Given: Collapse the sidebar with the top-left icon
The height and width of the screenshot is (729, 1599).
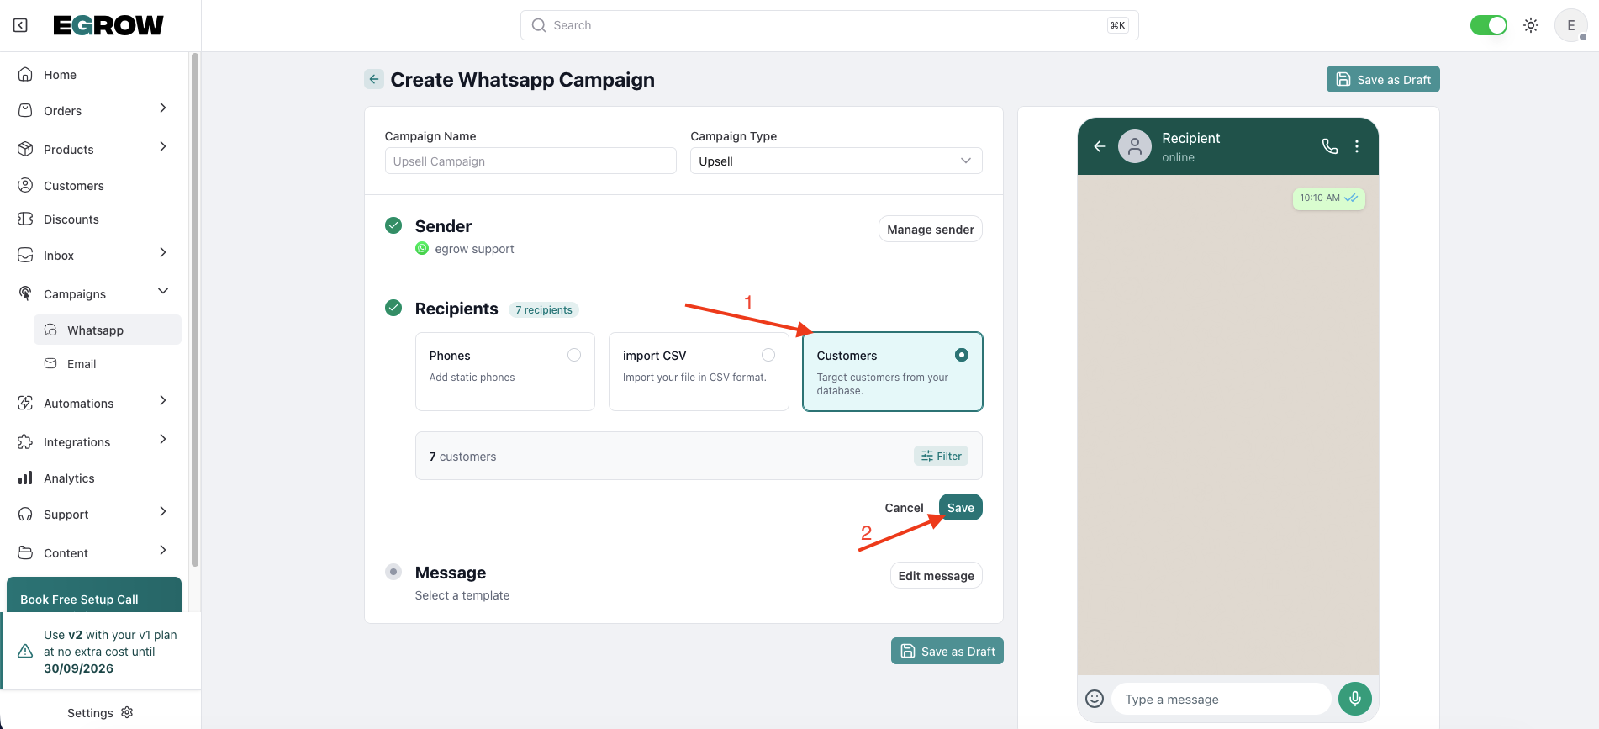Looking at the screenshot, I should (20, 25).
